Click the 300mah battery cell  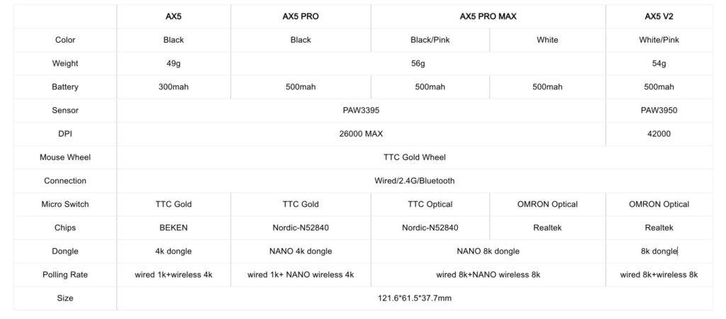(173, 86)
